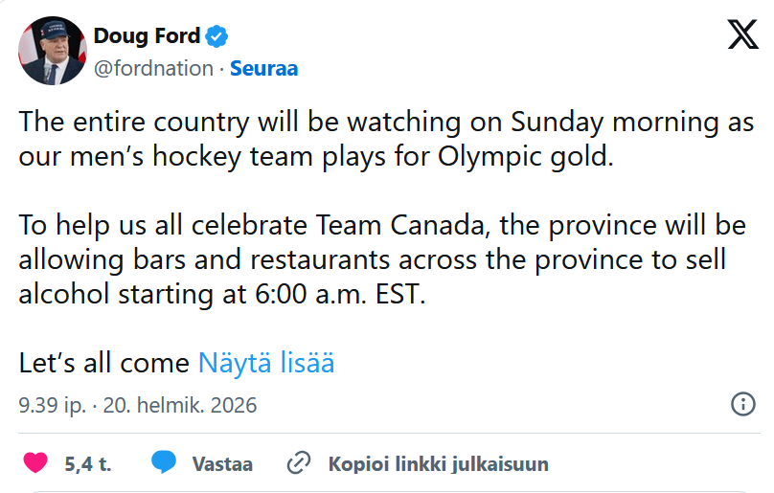This screenshot has height=493, width=774.
Task: Follow the account via Seuraa
Action: point(263,68)
